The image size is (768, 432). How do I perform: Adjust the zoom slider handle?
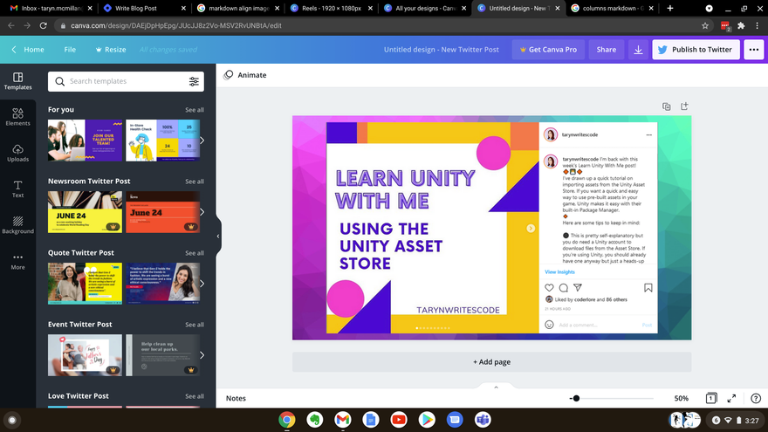point(575,398)
